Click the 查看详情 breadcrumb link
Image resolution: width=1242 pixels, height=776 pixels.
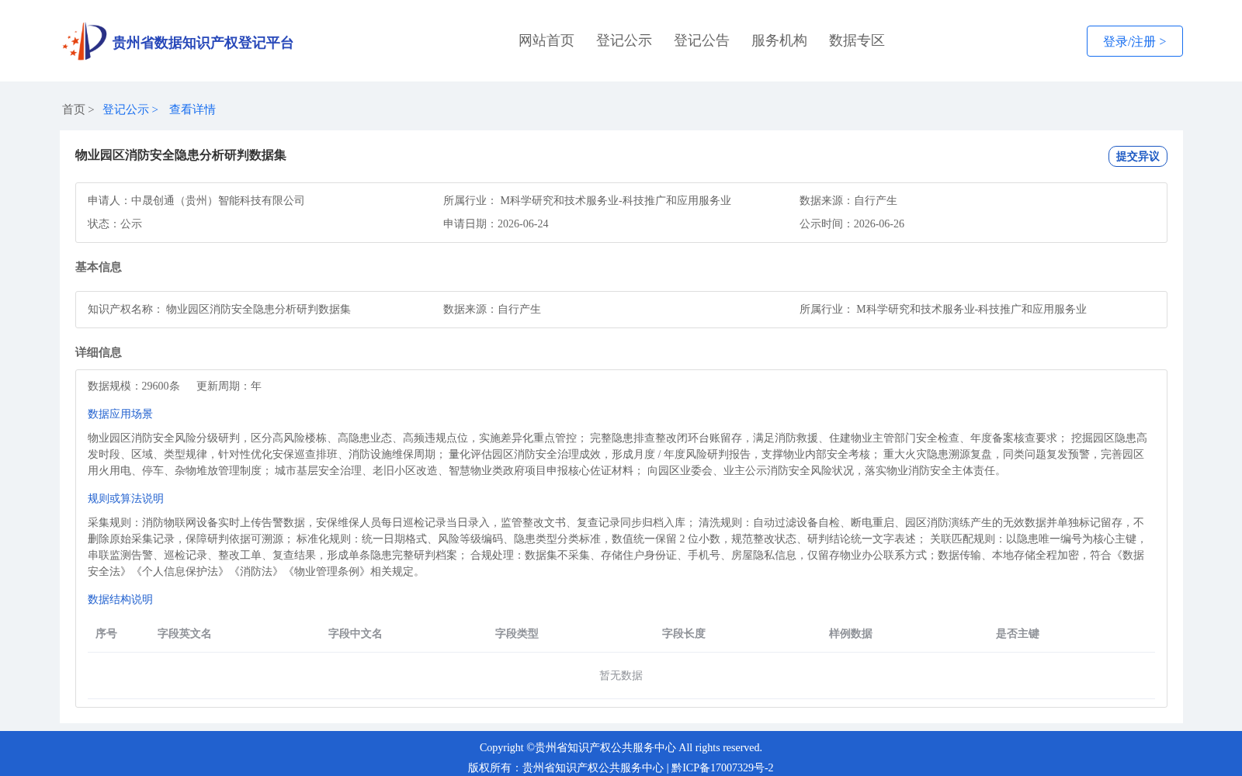point(193,109)
